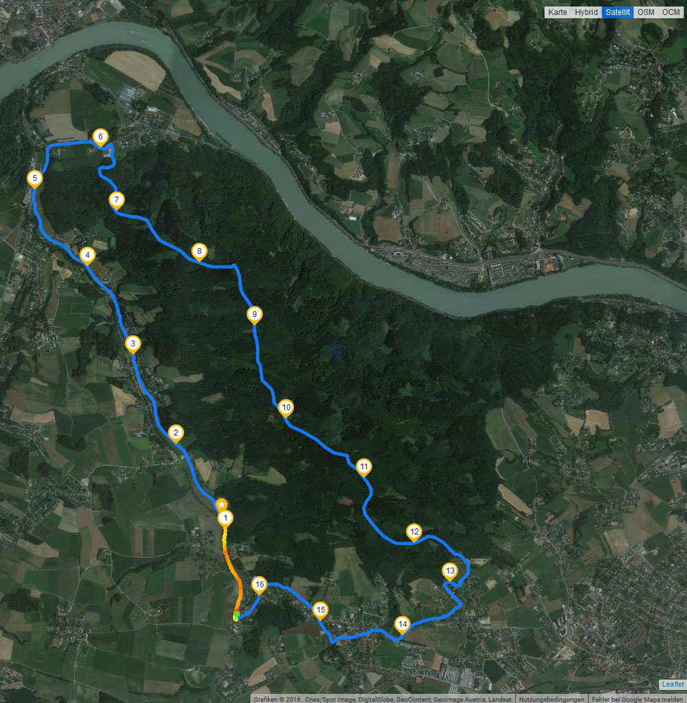Viewport: 687px width, 703px height.
Task: Open the Nutzungsbedingungen link
Action: pos(551,700)
